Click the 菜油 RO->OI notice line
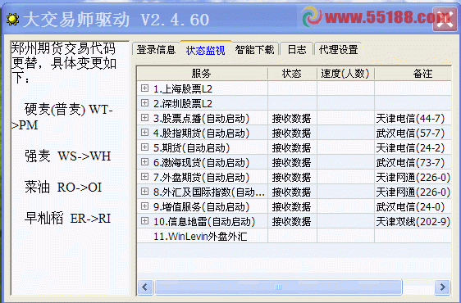461x303 pixels. 63,187
